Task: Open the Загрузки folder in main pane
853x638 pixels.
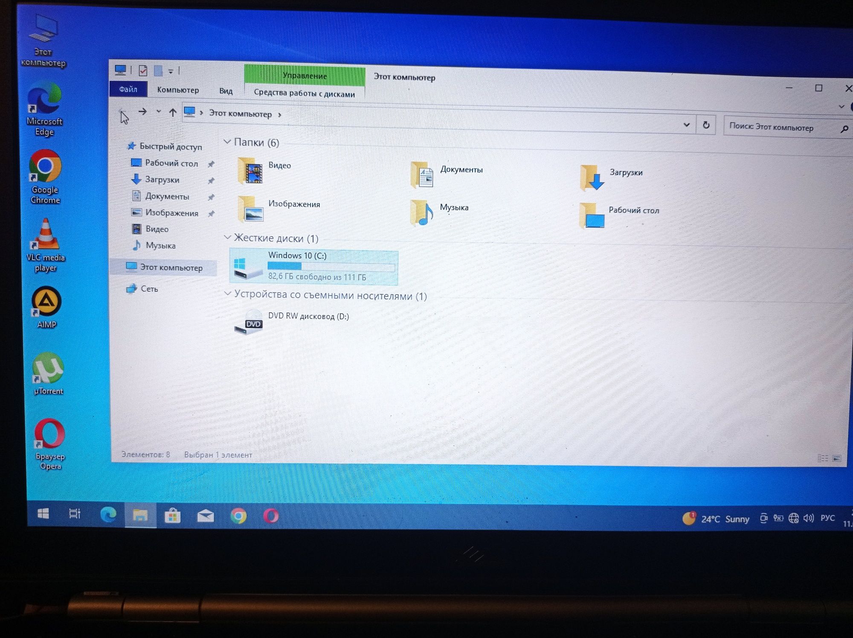Action: (x=611, y=177)
